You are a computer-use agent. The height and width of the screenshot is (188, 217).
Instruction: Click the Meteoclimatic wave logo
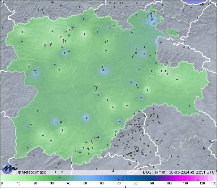[x=9, y=168]
